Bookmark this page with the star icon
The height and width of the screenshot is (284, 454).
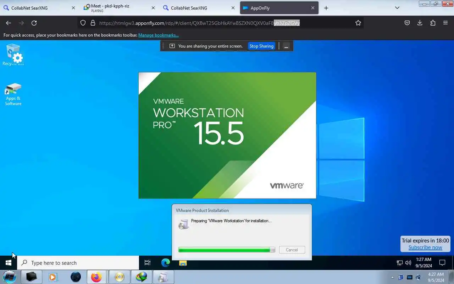point(358,23)
